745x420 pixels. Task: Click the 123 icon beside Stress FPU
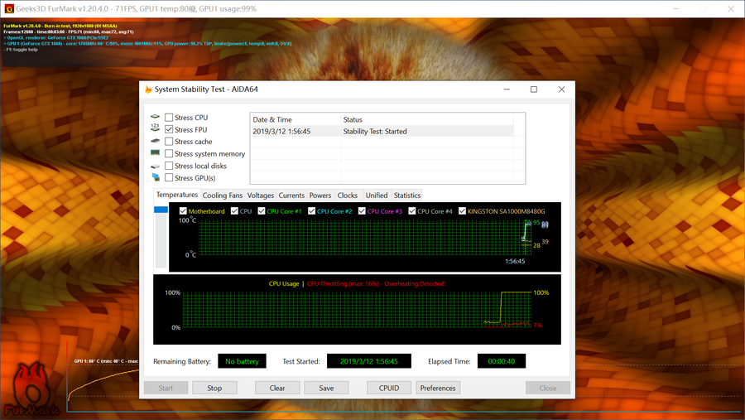155,130
